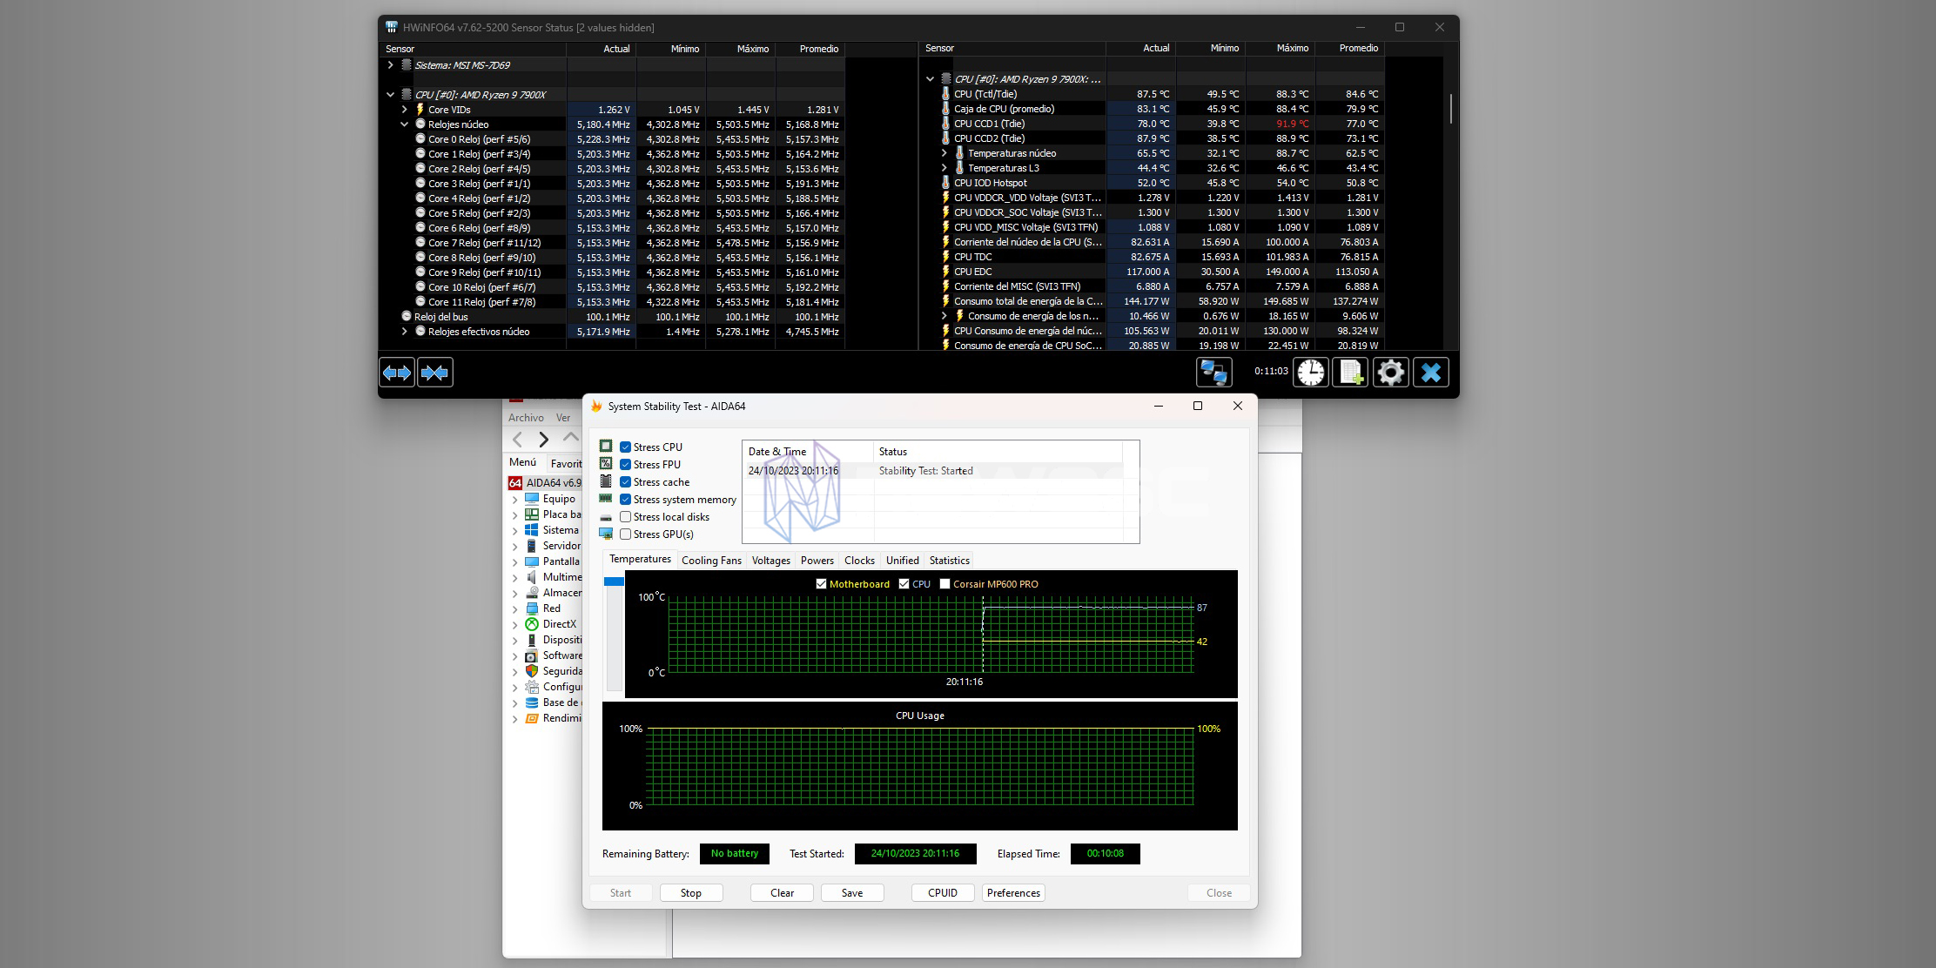1936x968 pixels.
Task: Click Stress GPU(s) monitor icon
Action: (x=606, y=534)
